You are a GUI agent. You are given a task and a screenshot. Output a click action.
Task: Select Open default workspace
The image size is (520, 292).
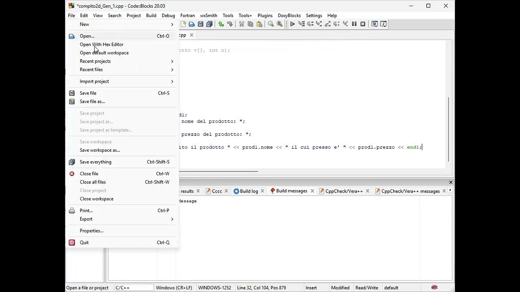(122, 53)
